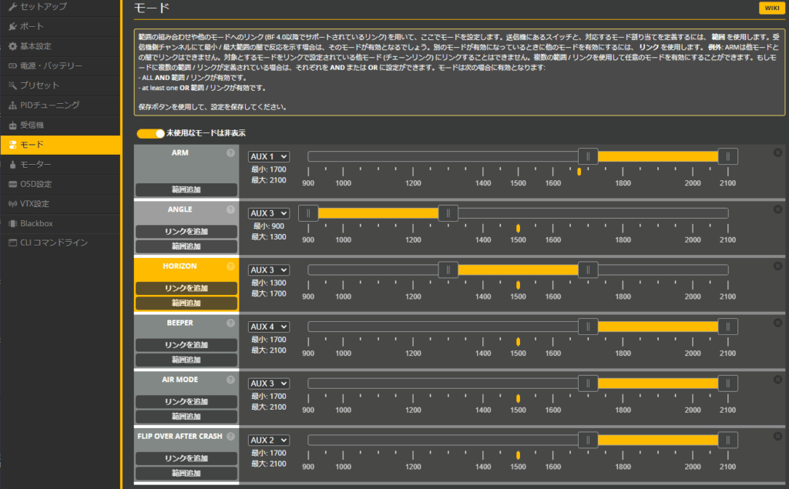Screen dimensions: 789x489
Task: Click the help icon beside AIR MODE
Action: click(230, 380)
